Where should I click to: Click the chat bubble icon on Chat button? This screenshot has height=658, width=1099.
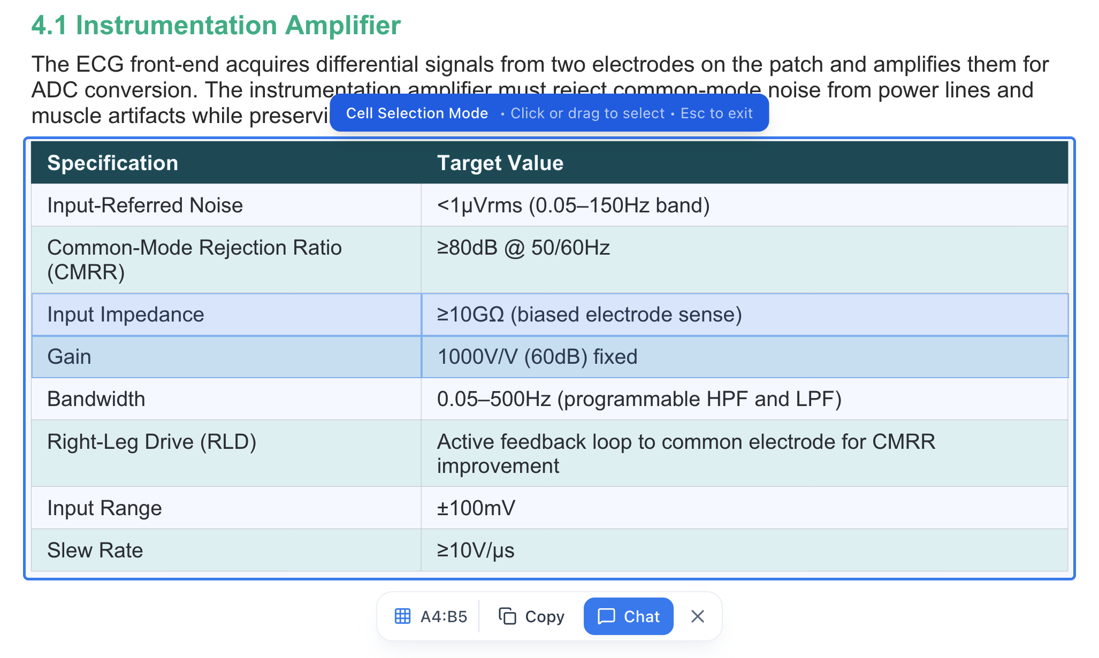606,616
